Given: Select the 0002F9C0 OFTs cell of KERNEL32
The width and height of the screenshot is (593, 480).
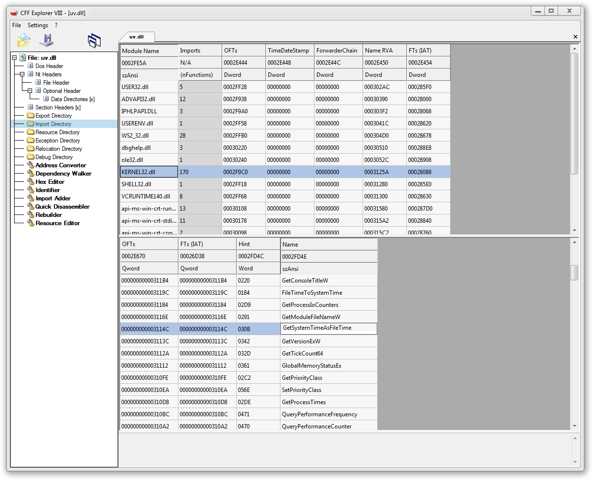Looking at the screenshot, I should [244, 172].
